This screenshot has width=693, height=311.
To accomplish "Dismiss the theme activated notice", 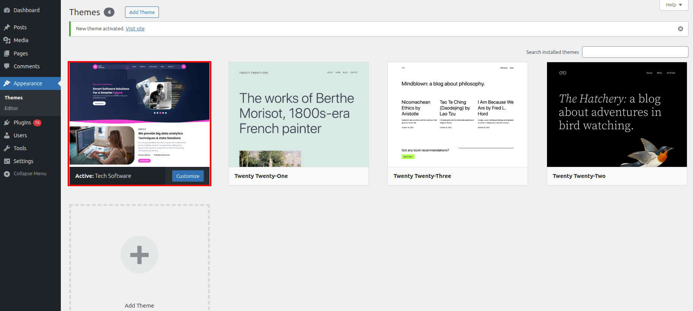I will point(680,29).
